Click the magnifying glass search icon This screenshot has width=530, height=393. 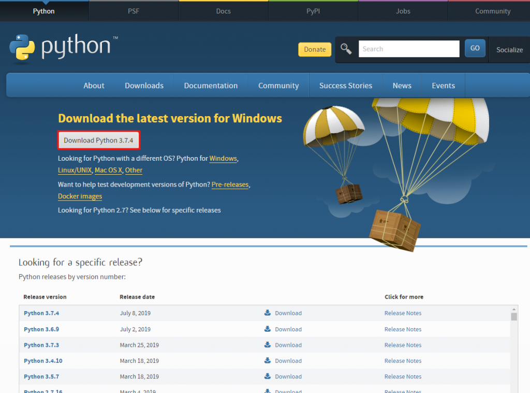coord(346,49)
